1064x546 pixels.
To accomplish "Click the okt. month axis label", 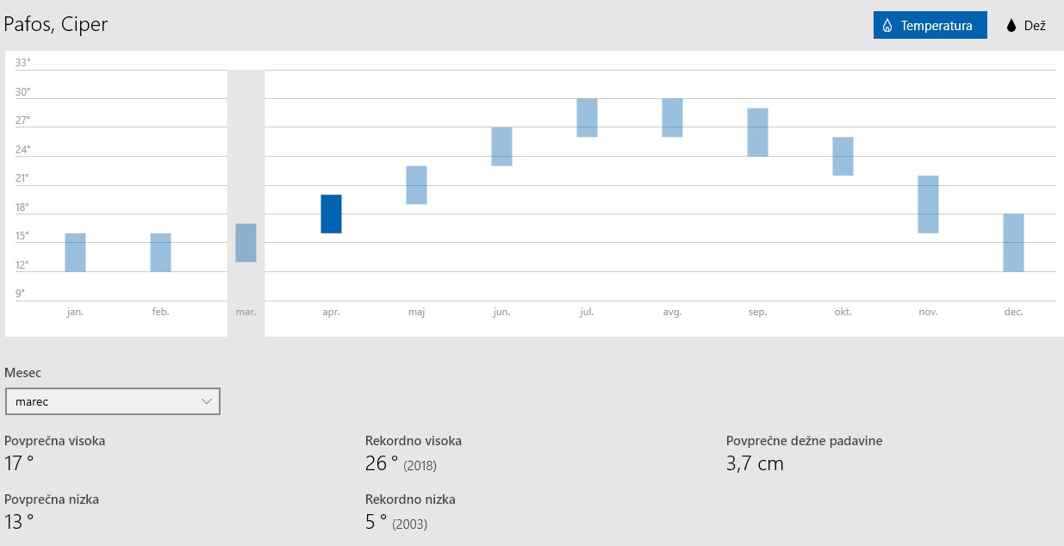I will pos(843,312).
